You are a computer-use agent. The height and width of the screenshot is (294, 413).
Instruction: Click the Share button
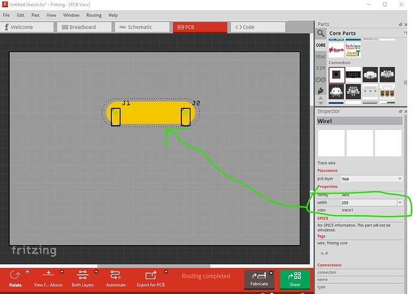pyautogui.click(x=294, y=279)
